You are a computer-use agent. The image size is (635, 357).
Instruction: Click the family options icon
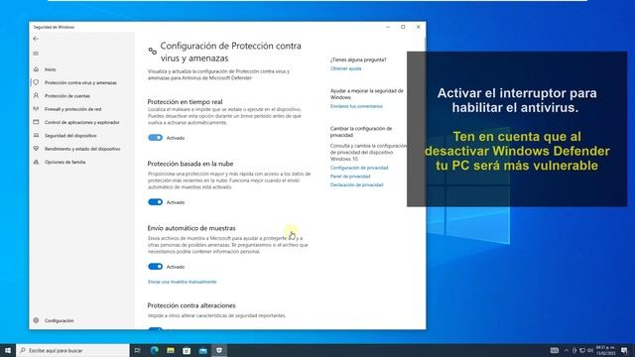[x=36, y=162]
